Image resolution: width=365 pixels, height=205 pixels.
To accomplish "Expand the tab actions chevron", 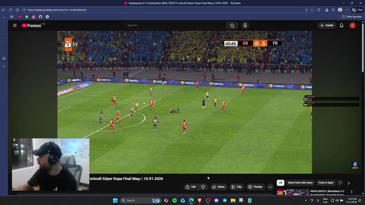I will coord(4,17).
